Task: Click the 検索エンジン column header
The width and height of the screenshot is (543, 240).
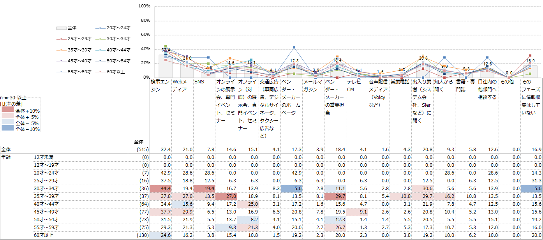Action: tap(160, 86)
